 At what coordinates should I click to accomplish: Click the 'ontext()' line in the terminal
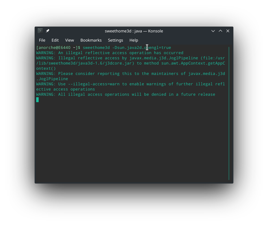46,69
